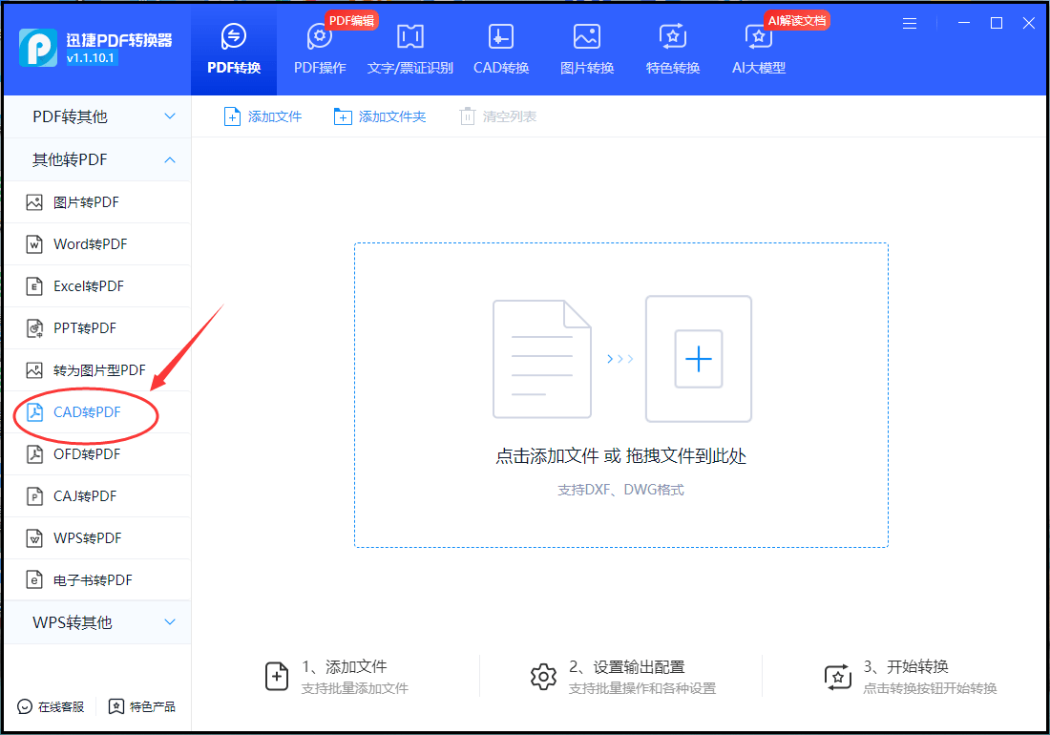
Task: Select OFD转PDF in the sidebar
Action: pyautogui.click(x=97, y=454)
